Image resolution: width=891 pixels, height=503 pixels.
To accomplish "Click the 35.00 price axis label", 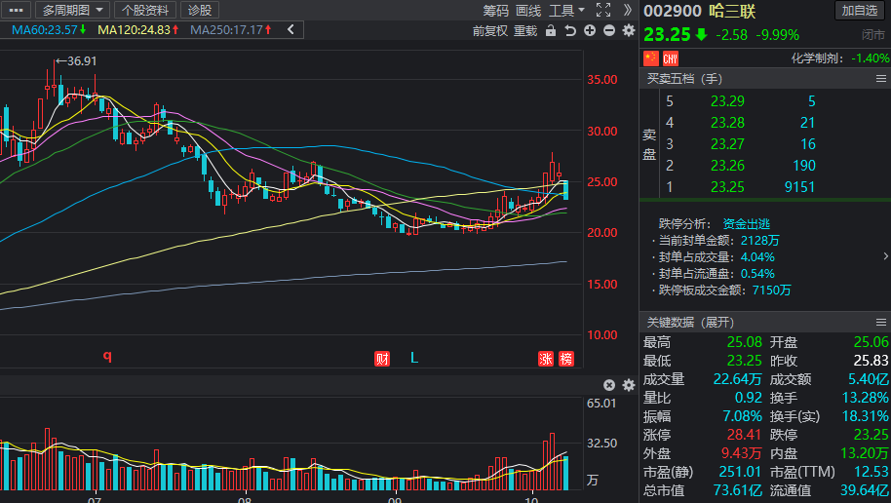I will (x=602, y=80).
